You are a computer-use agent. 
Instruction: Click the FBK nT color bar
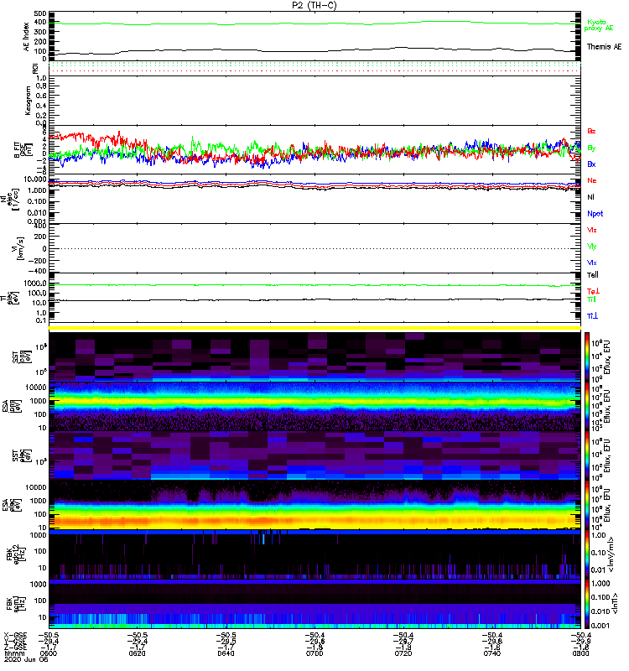[x=587, y=604]
